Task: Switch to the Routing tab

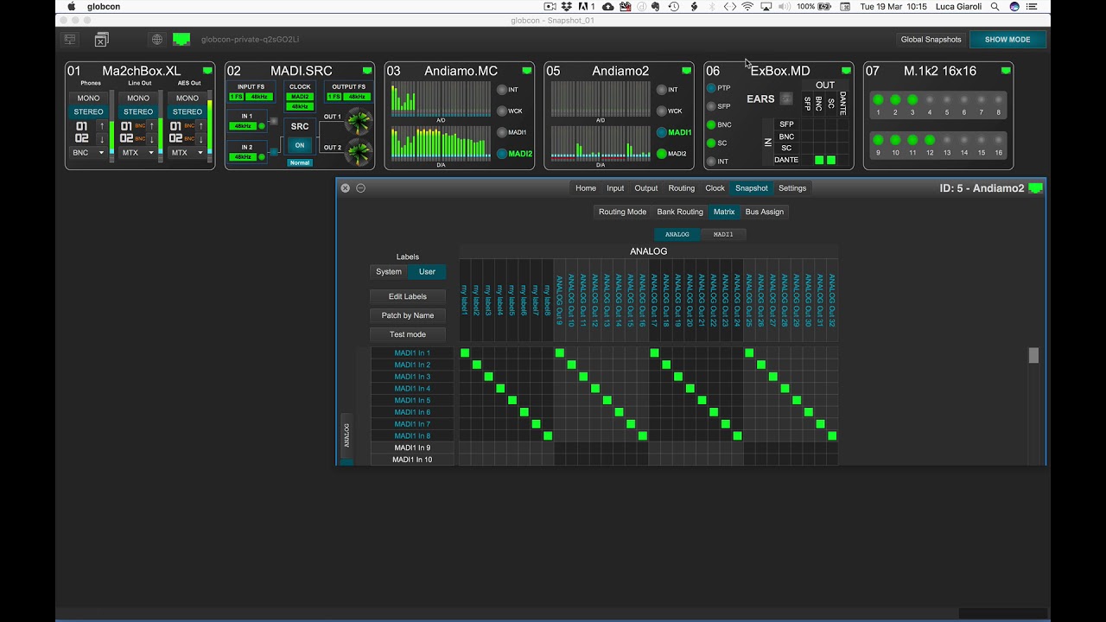Action: (681, 188)
